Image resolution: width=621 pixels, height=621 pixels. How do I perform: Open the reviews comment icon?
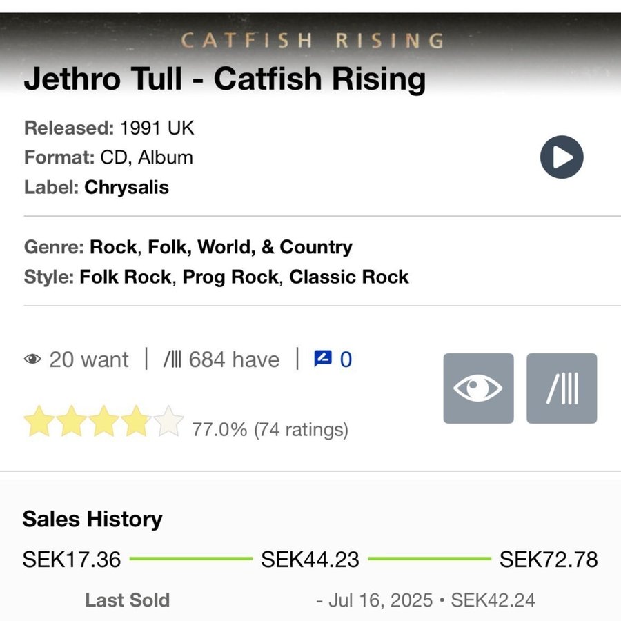pyautogui.click(x=323, y=359)
